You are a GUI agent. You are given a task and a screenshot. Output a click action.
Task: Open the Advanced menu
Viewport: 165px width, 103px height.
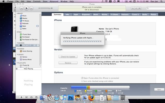[x=54, y=1]
